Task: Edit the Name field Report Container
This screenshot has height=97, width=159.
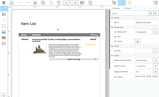Action: click(147, 22)
